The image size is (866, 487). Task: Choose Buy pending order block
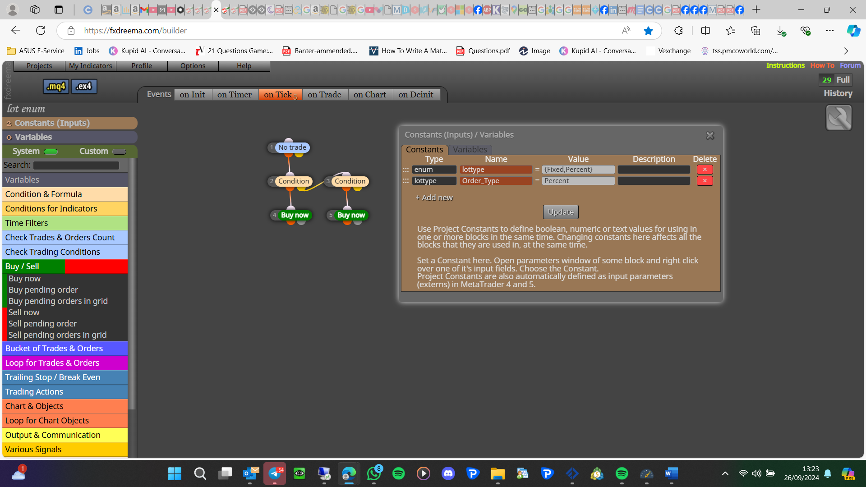point(43,290)
